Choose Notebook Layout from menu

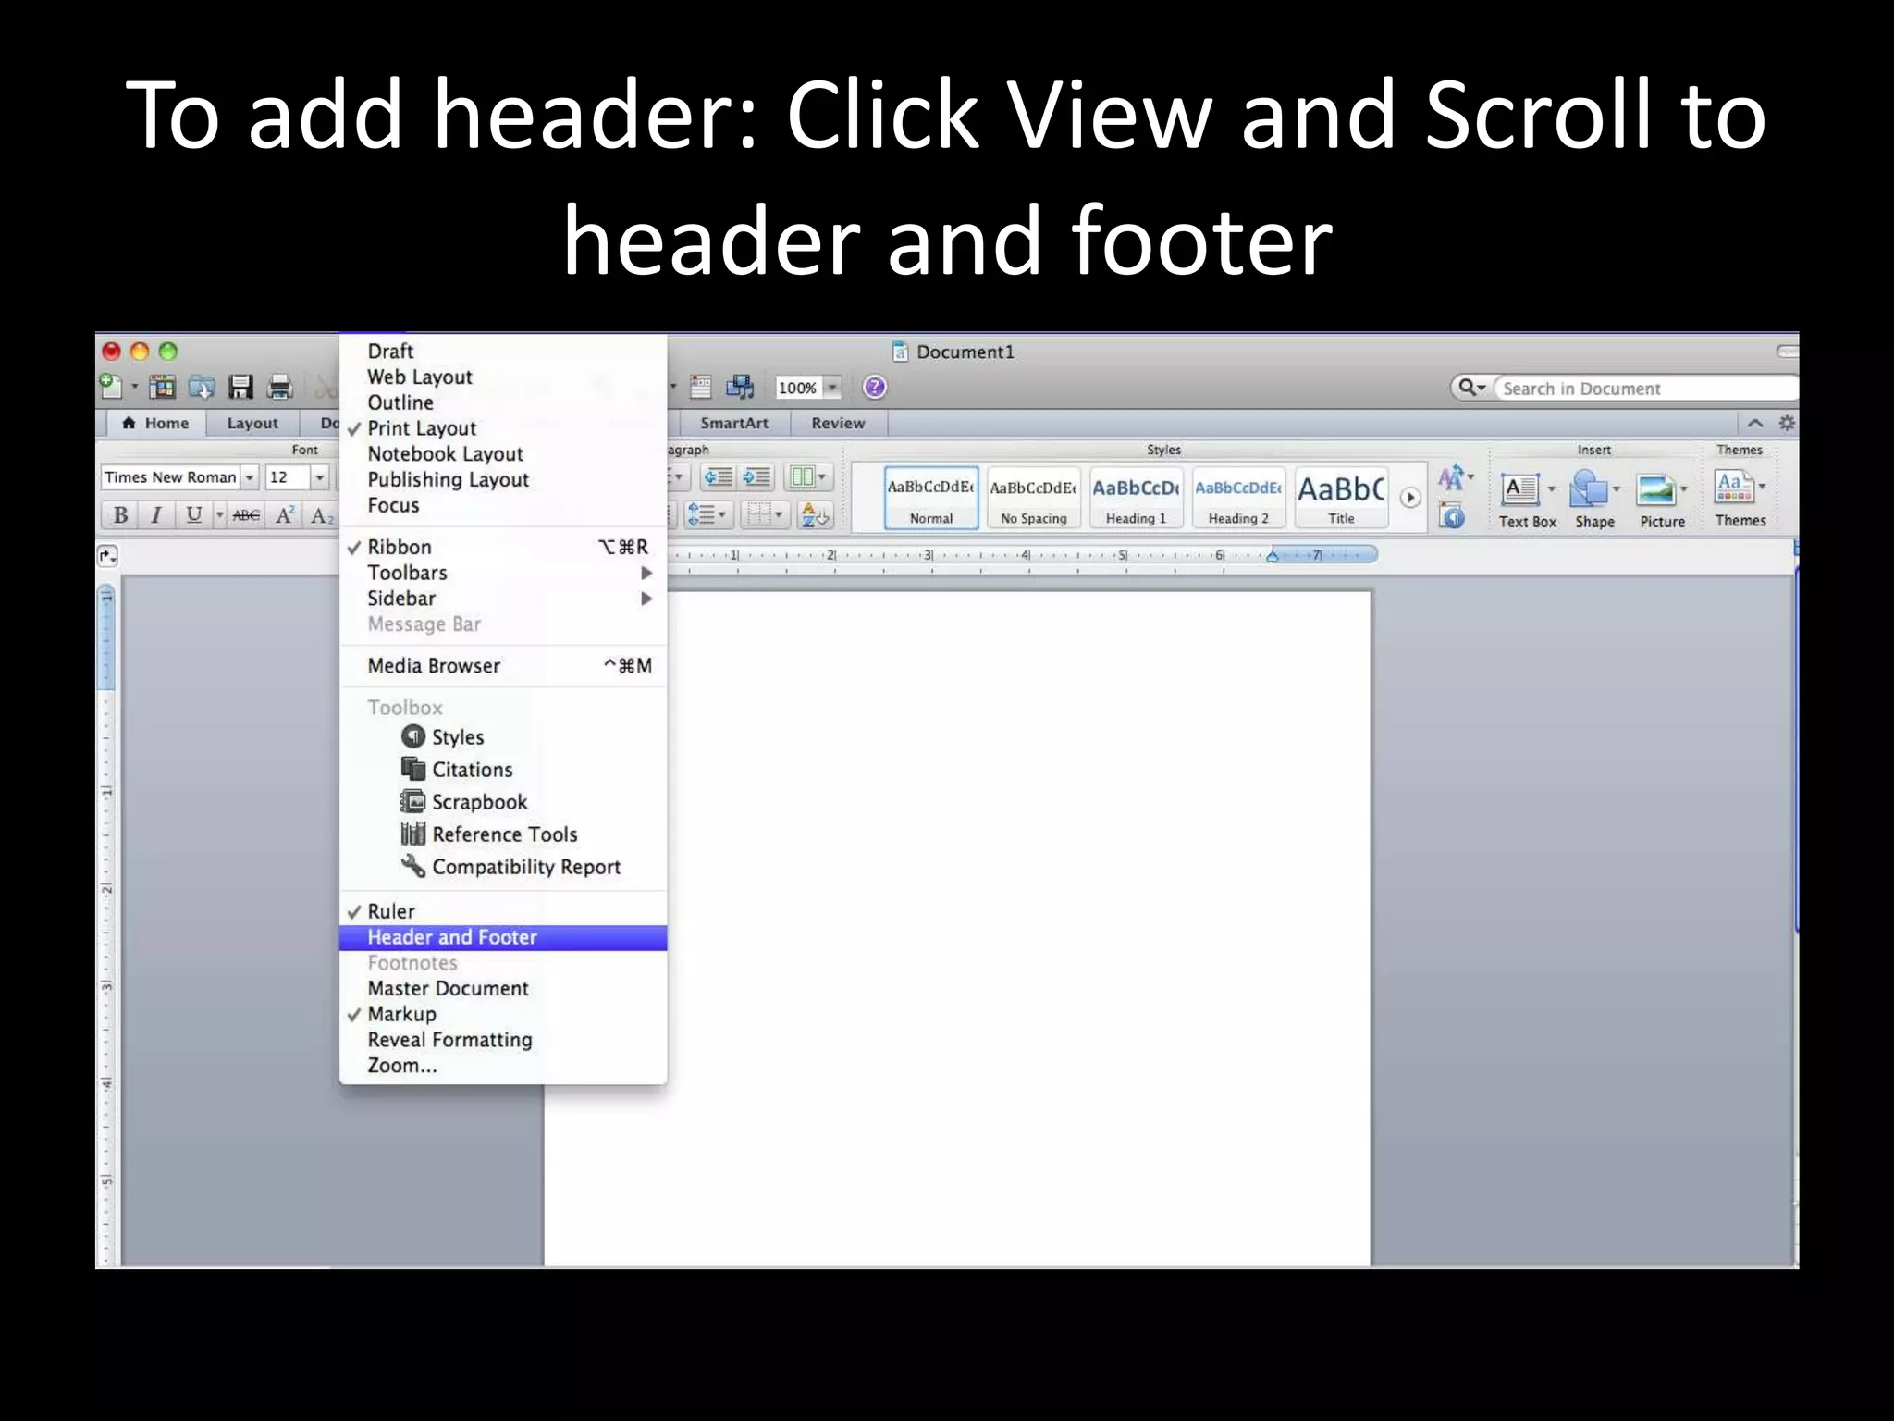[503, 454]
